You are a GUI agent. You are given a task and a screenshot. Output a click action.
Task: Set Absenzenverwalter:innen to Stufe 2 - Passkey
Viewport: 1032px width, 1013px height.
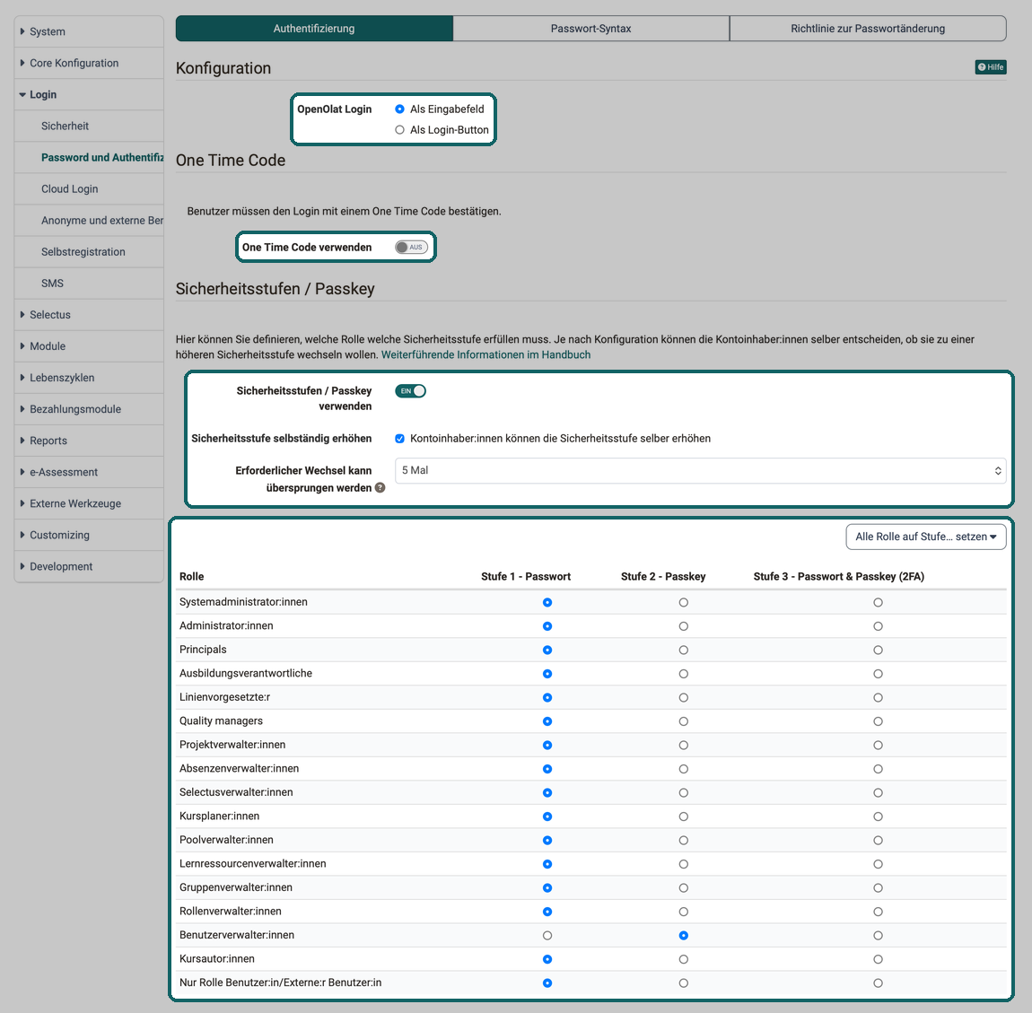point(684,770)
